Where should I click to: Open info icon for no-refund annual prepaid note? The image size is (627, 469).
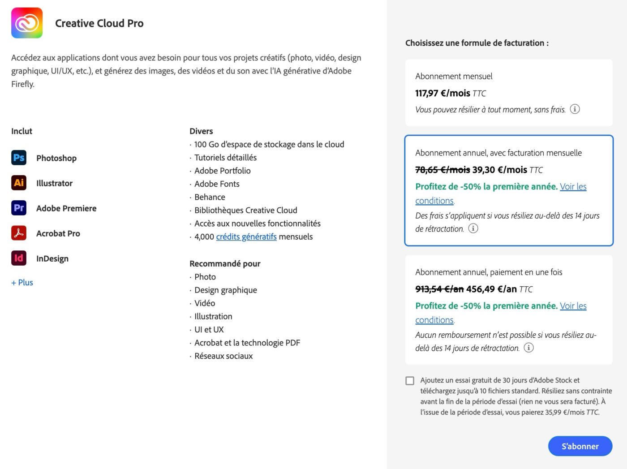point(528,348)
